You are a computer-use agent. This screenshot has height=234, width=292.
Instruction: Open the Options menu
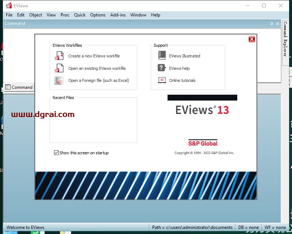tap(98, 15)
